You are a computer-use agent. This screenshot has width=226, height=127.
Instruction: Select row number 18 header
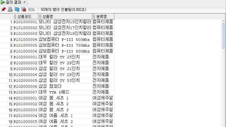point(6,122)
